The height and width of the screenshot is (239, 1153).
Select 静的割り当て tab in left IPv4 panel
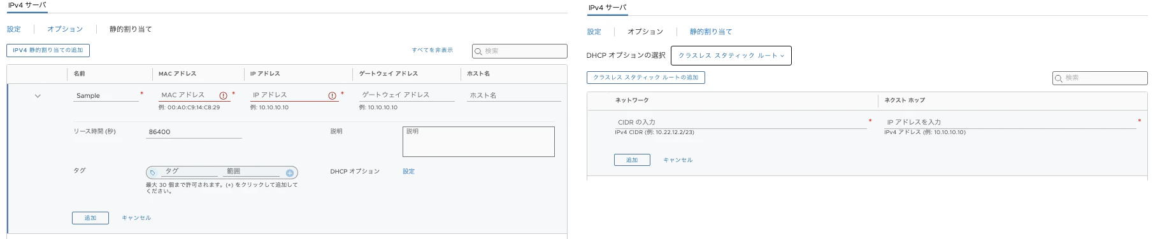tap(131, 29)
